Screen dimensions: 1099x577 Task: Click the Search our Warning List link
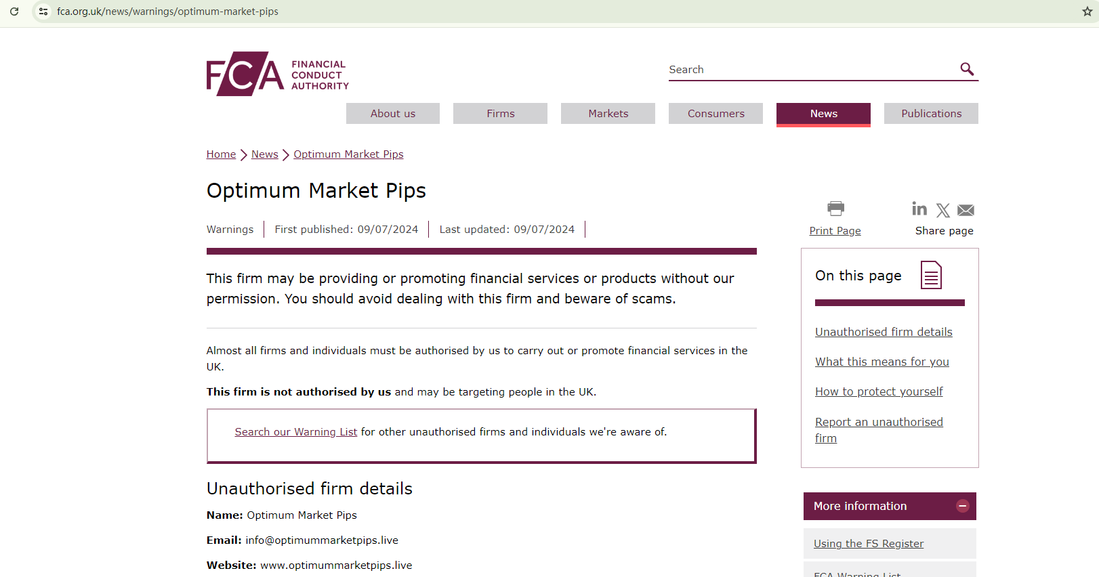coord(295,432)
